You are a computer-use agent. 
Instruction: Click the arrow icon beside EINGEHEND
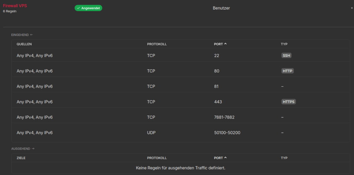tap(31, 35)
